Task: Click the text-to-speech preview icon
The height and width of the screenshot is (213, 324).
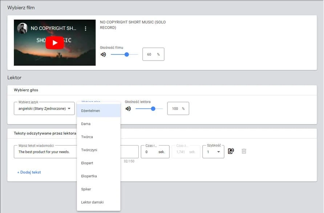Action: click(x=231, y=151)
